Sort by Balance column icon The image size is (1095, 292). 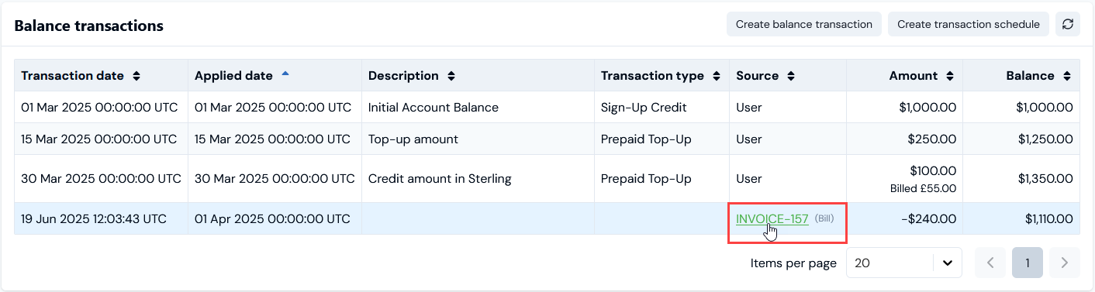coord(1067,76)
